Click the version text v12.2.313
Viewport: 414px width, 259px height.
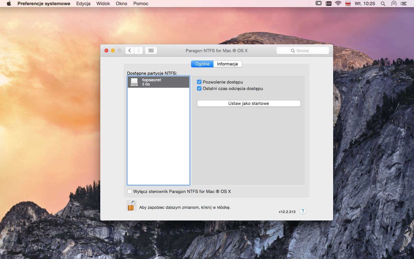click(x=287, y=212)
